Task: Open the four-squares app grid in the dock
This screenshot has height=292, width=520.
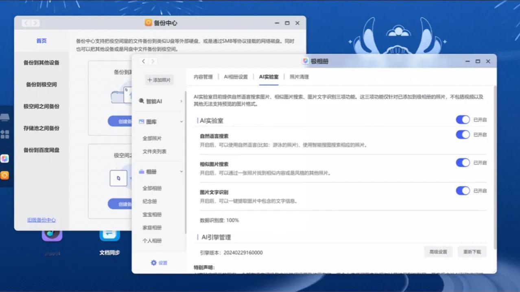Action: pos(5,134)
